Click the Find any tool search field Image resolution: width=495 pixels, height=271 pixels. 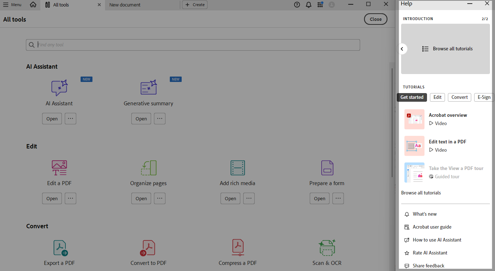[x=193, y=45]
